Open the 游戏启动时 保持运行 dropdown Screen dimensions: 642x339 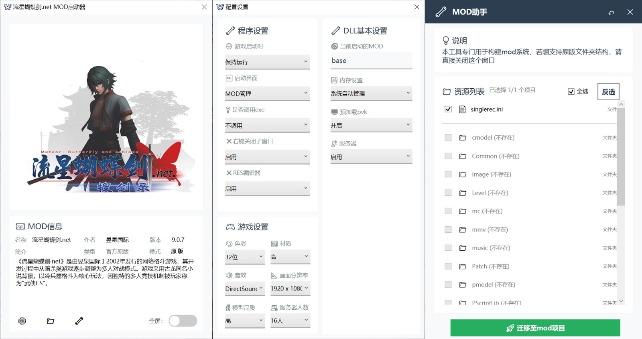click(267, 62)
